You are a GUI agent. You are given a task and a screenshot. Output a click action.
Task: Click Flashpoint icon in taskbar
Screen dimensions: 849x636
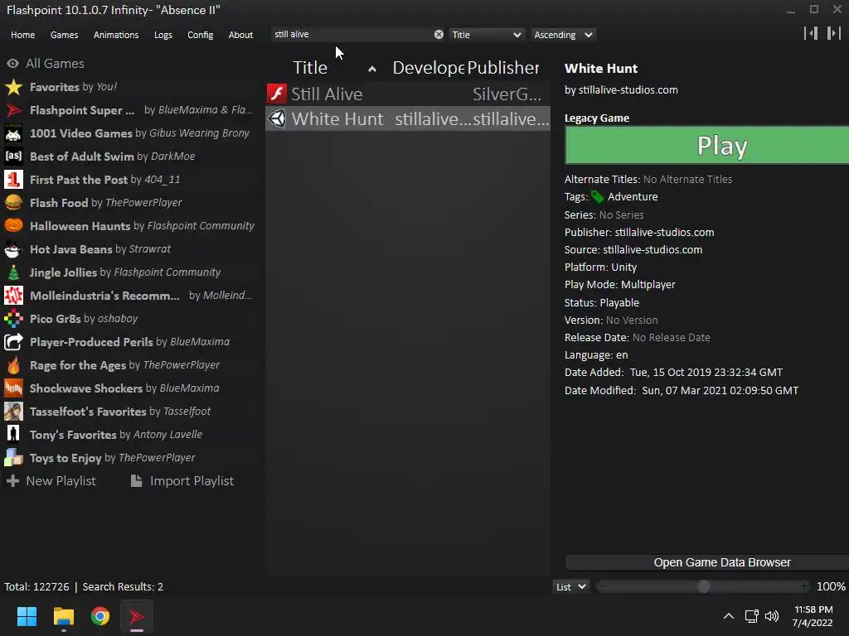(x=137, y=616)
